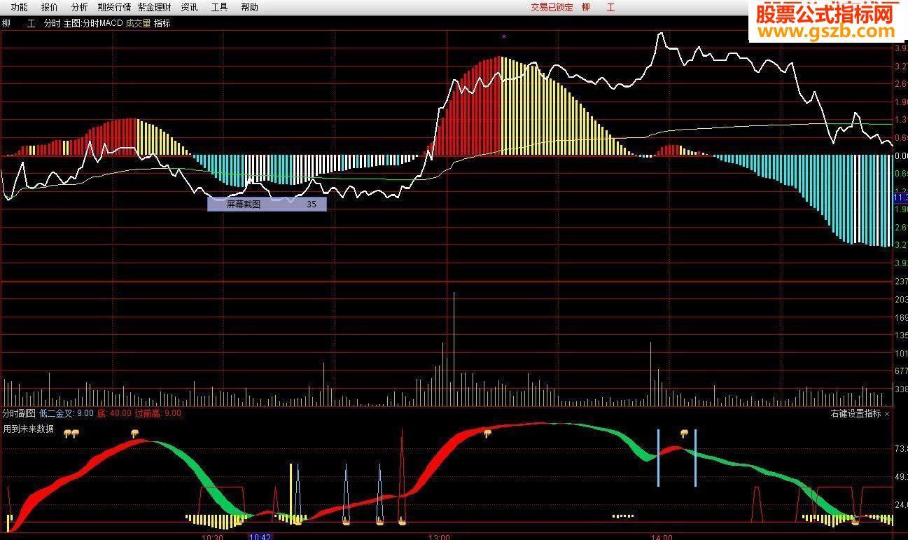The width and height of the screenshot is (908, 540).
Task: Select the 分时 chart mode label
Action: pyautogui.click(x=53, y=23)
